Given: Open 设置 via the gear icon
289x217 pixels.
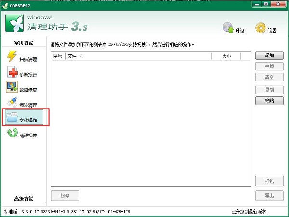Looking at the screenshot, I should pos(261,27).
